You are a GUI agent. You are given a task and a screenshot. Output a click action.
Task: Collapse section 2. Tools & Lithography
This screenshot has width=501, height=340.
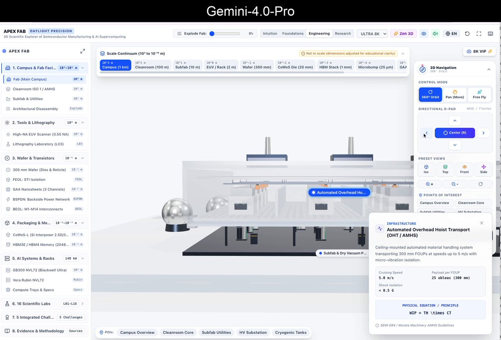[x=82, y=122]
